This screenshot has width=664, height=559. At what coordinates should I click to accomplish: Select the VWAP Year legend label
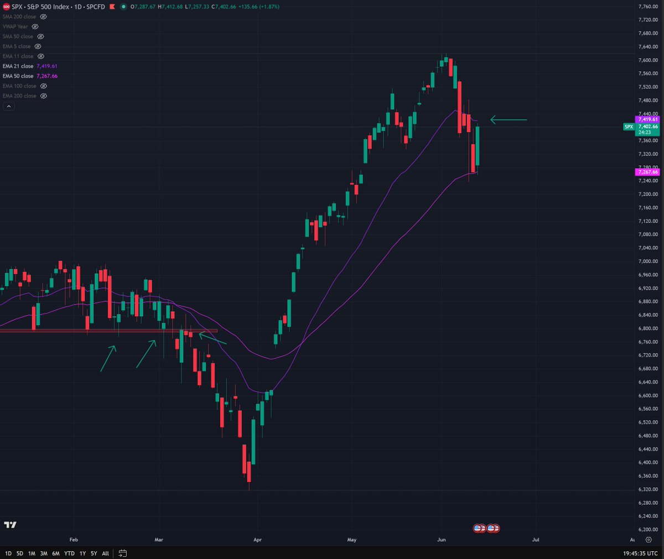[x=15, y=27]
